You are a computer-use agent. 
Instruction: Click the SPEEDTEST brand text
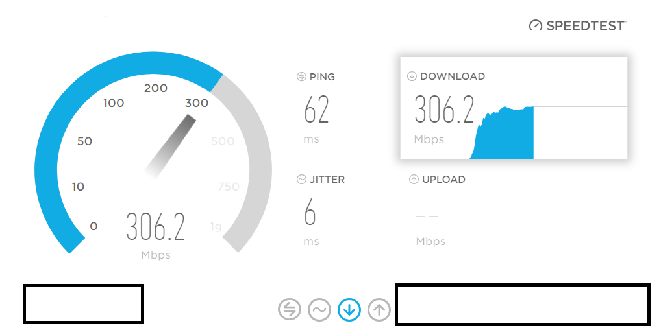[x=586, y=26]
